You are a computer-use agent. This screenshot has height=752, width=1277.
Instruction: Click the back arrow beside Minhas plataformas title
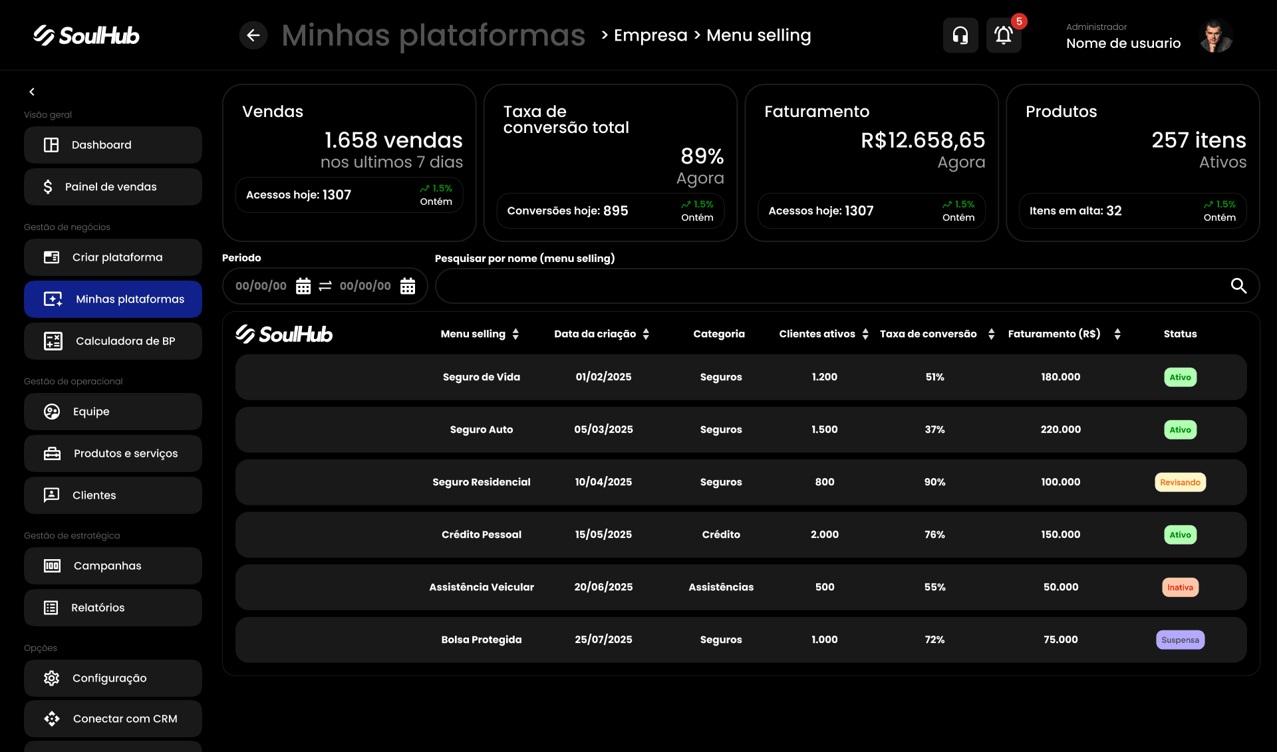coord(253,35)
